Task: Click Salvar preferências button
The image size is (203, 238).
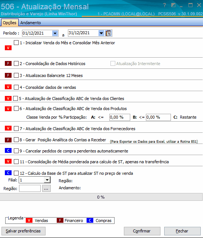Action: (24, 231)
